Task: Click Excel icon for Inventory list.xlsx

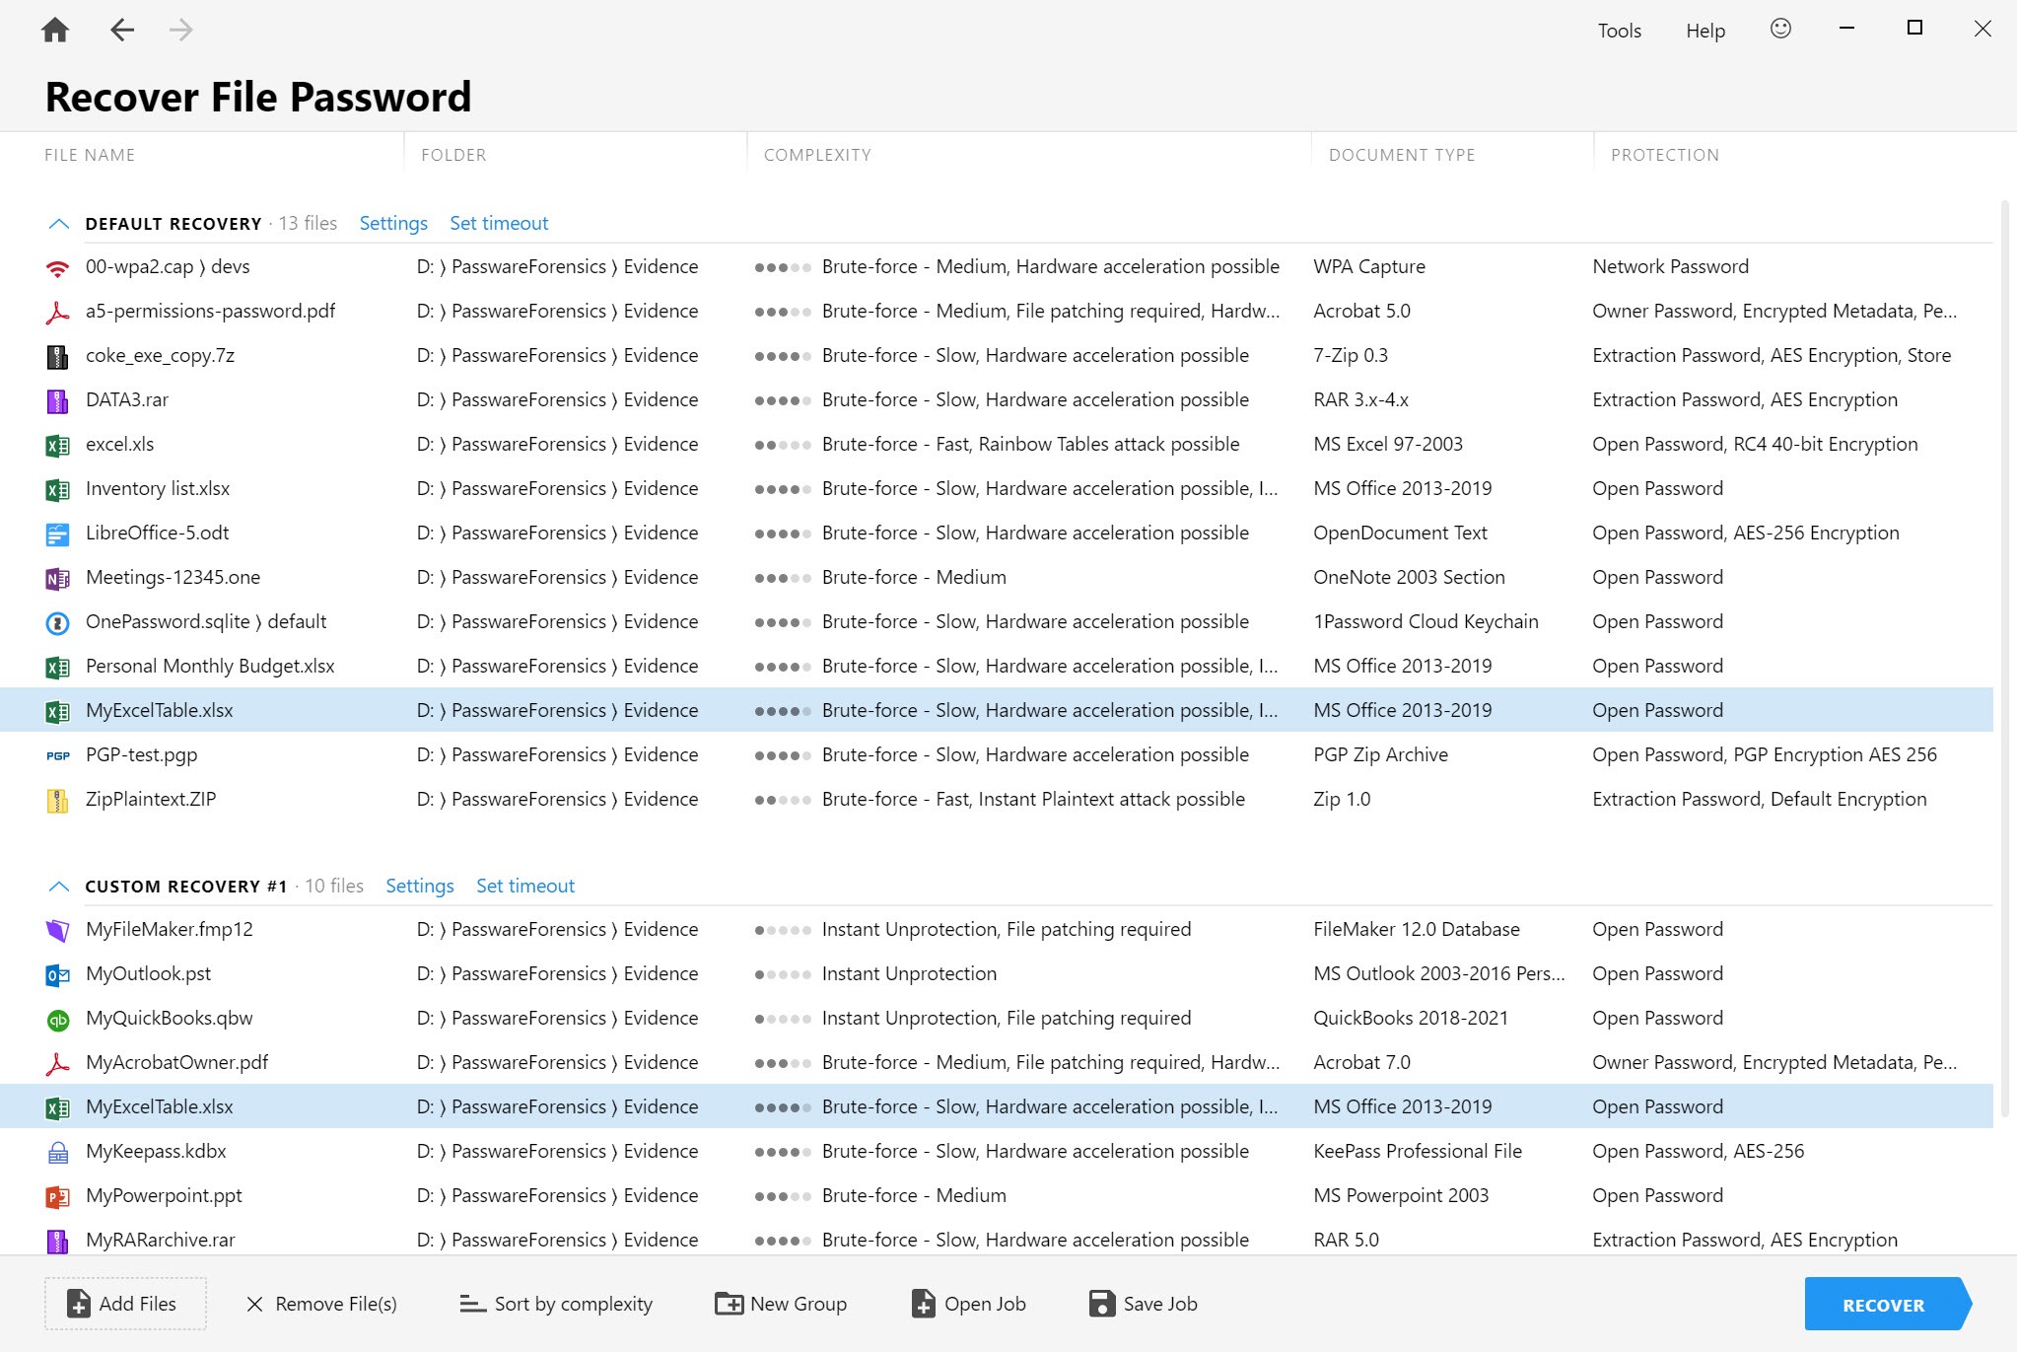Action: [58, 489]
